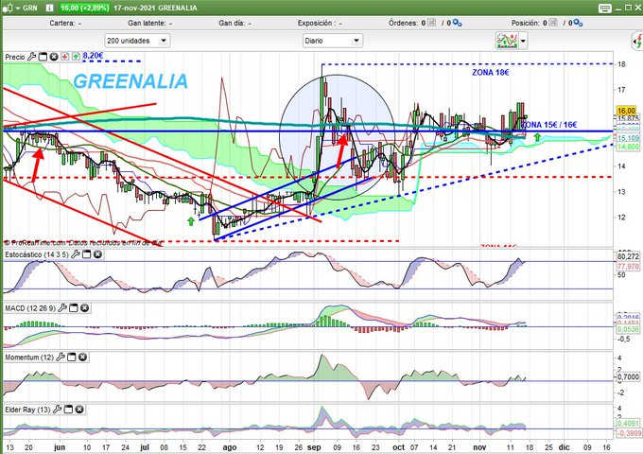Image resolution: width=643 pixels, height=454 pixels.
Task: Click the 0,7000 momentum value label
Action: [630, 376]
